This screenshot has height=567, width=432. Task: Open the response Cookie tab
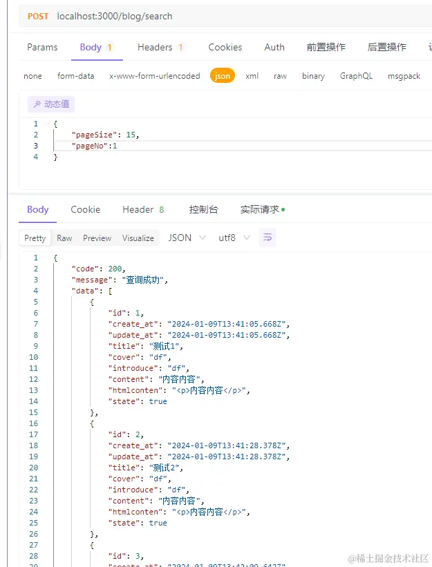click(86, 209)
